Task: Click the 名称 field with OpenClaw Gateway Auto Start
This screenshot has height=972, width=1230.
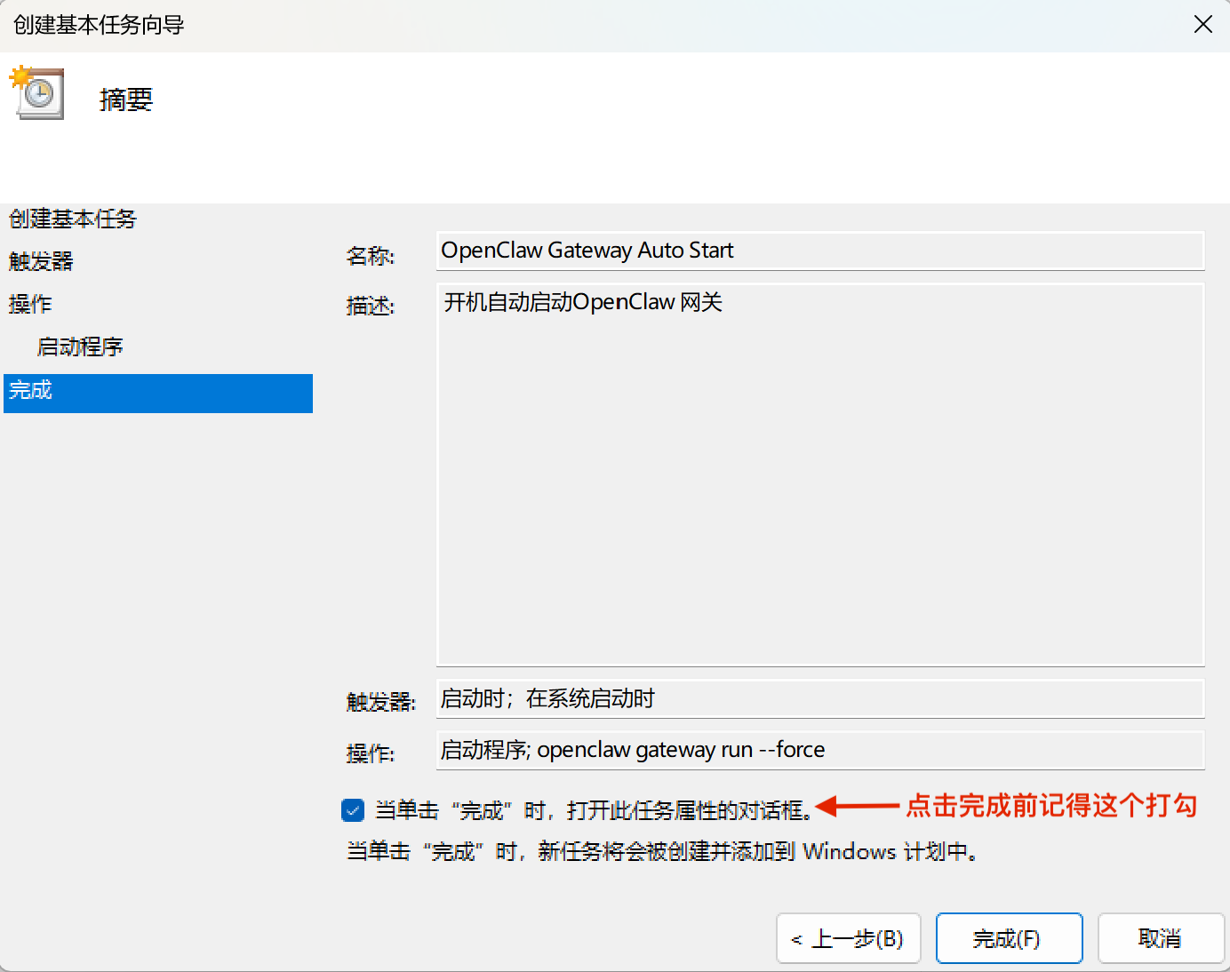Action: pos(820,251)
